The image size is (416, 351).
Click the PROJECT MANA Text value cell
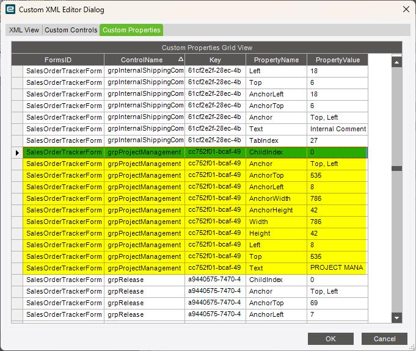click(337, 268)
